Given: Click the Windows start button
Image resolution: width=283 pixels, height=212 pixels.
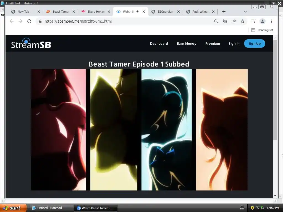Looking at the screenshot, I should click(x=13, y=208).
